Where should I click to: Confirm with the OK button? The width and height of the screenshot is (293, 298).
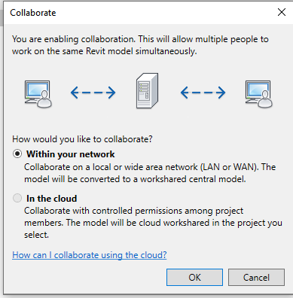click(194, 278)
